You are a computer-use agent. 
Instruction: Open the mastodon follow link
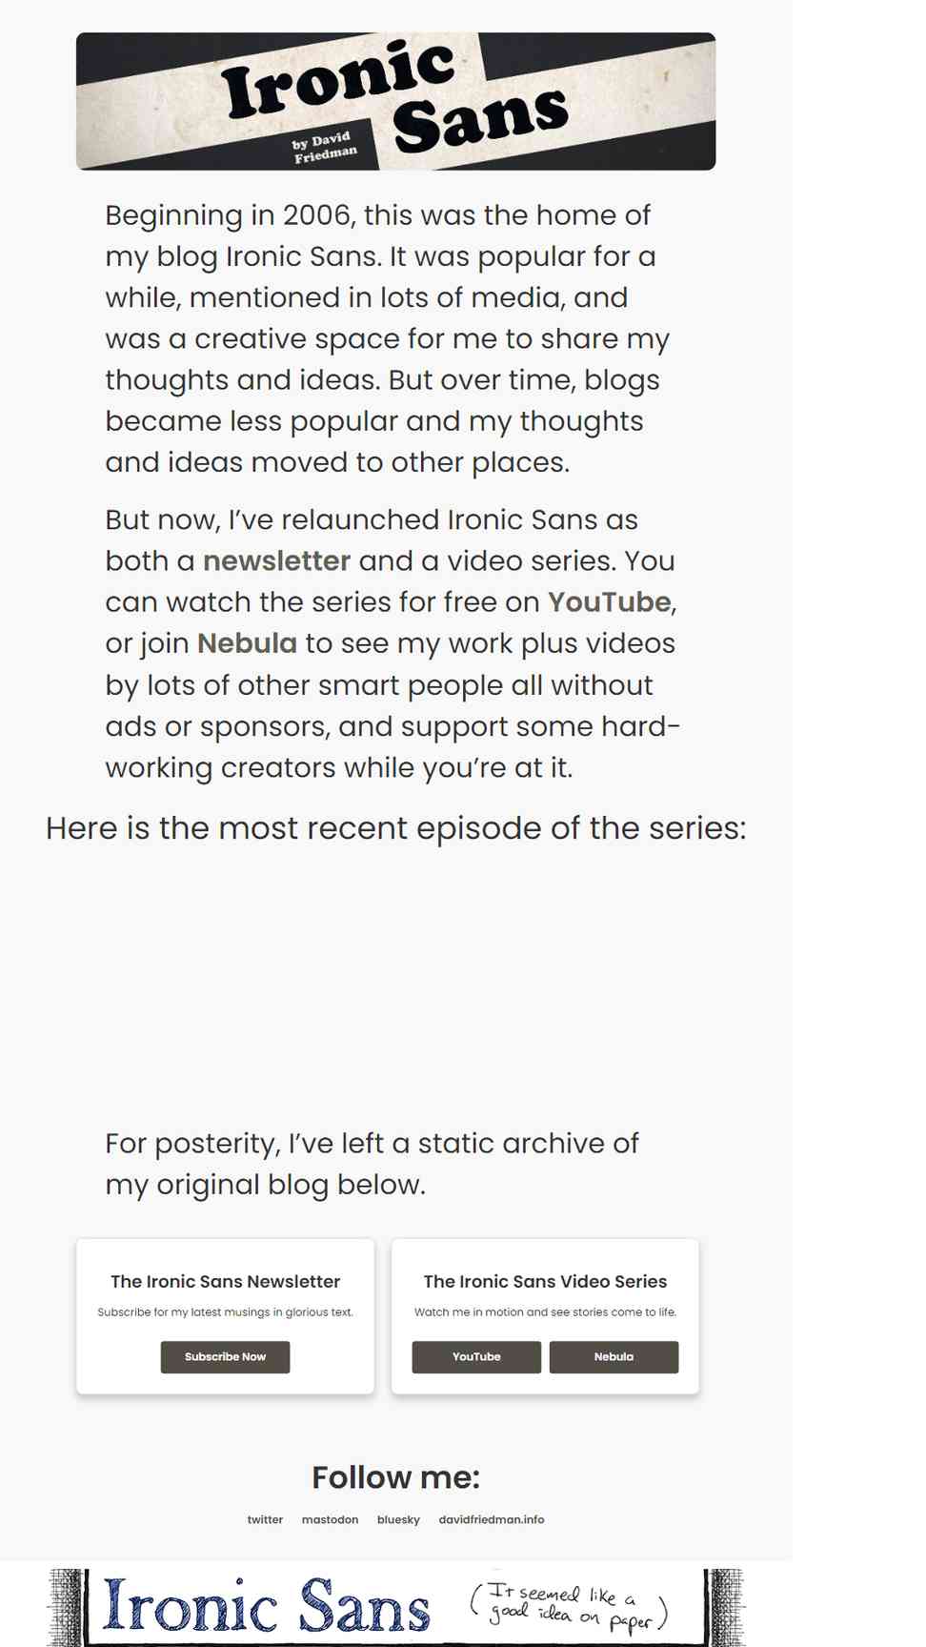tap(330, 1519)
